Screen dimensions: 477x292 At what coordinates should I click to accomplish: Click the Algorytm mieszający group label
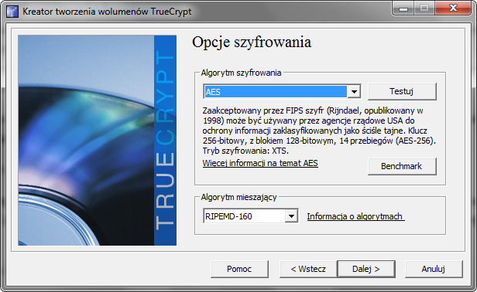point(238,197)
